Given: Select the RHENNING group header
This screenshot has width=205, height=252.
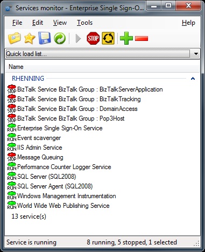Looking at the screenshot, I should pos(28,79).
